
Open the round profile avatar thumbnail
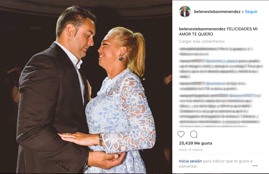(185, 12)
